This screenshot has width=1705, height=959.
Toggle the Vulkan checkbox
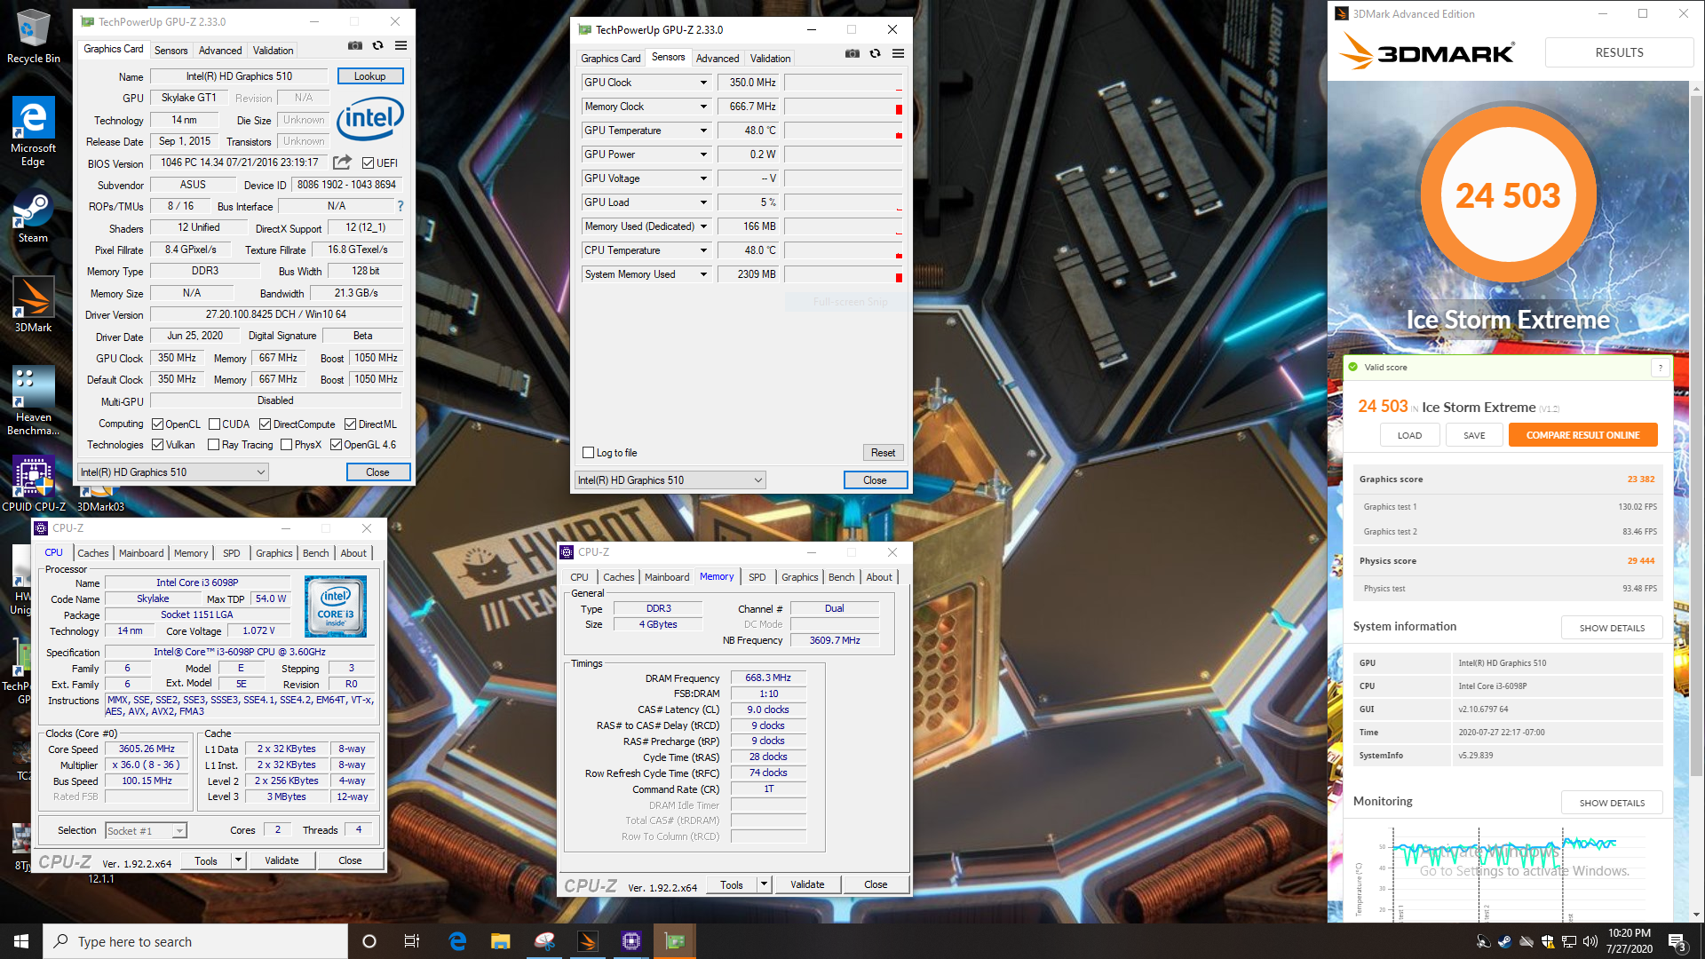(x=158, y=445)
